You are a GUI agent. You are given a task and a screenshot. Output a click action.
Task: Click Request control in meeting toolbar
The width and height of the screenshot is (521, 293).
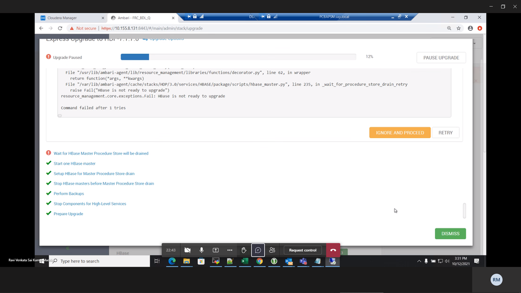pos(302,250)
